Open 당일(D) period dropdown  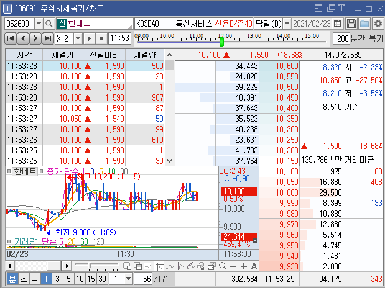tap(287, 24)
